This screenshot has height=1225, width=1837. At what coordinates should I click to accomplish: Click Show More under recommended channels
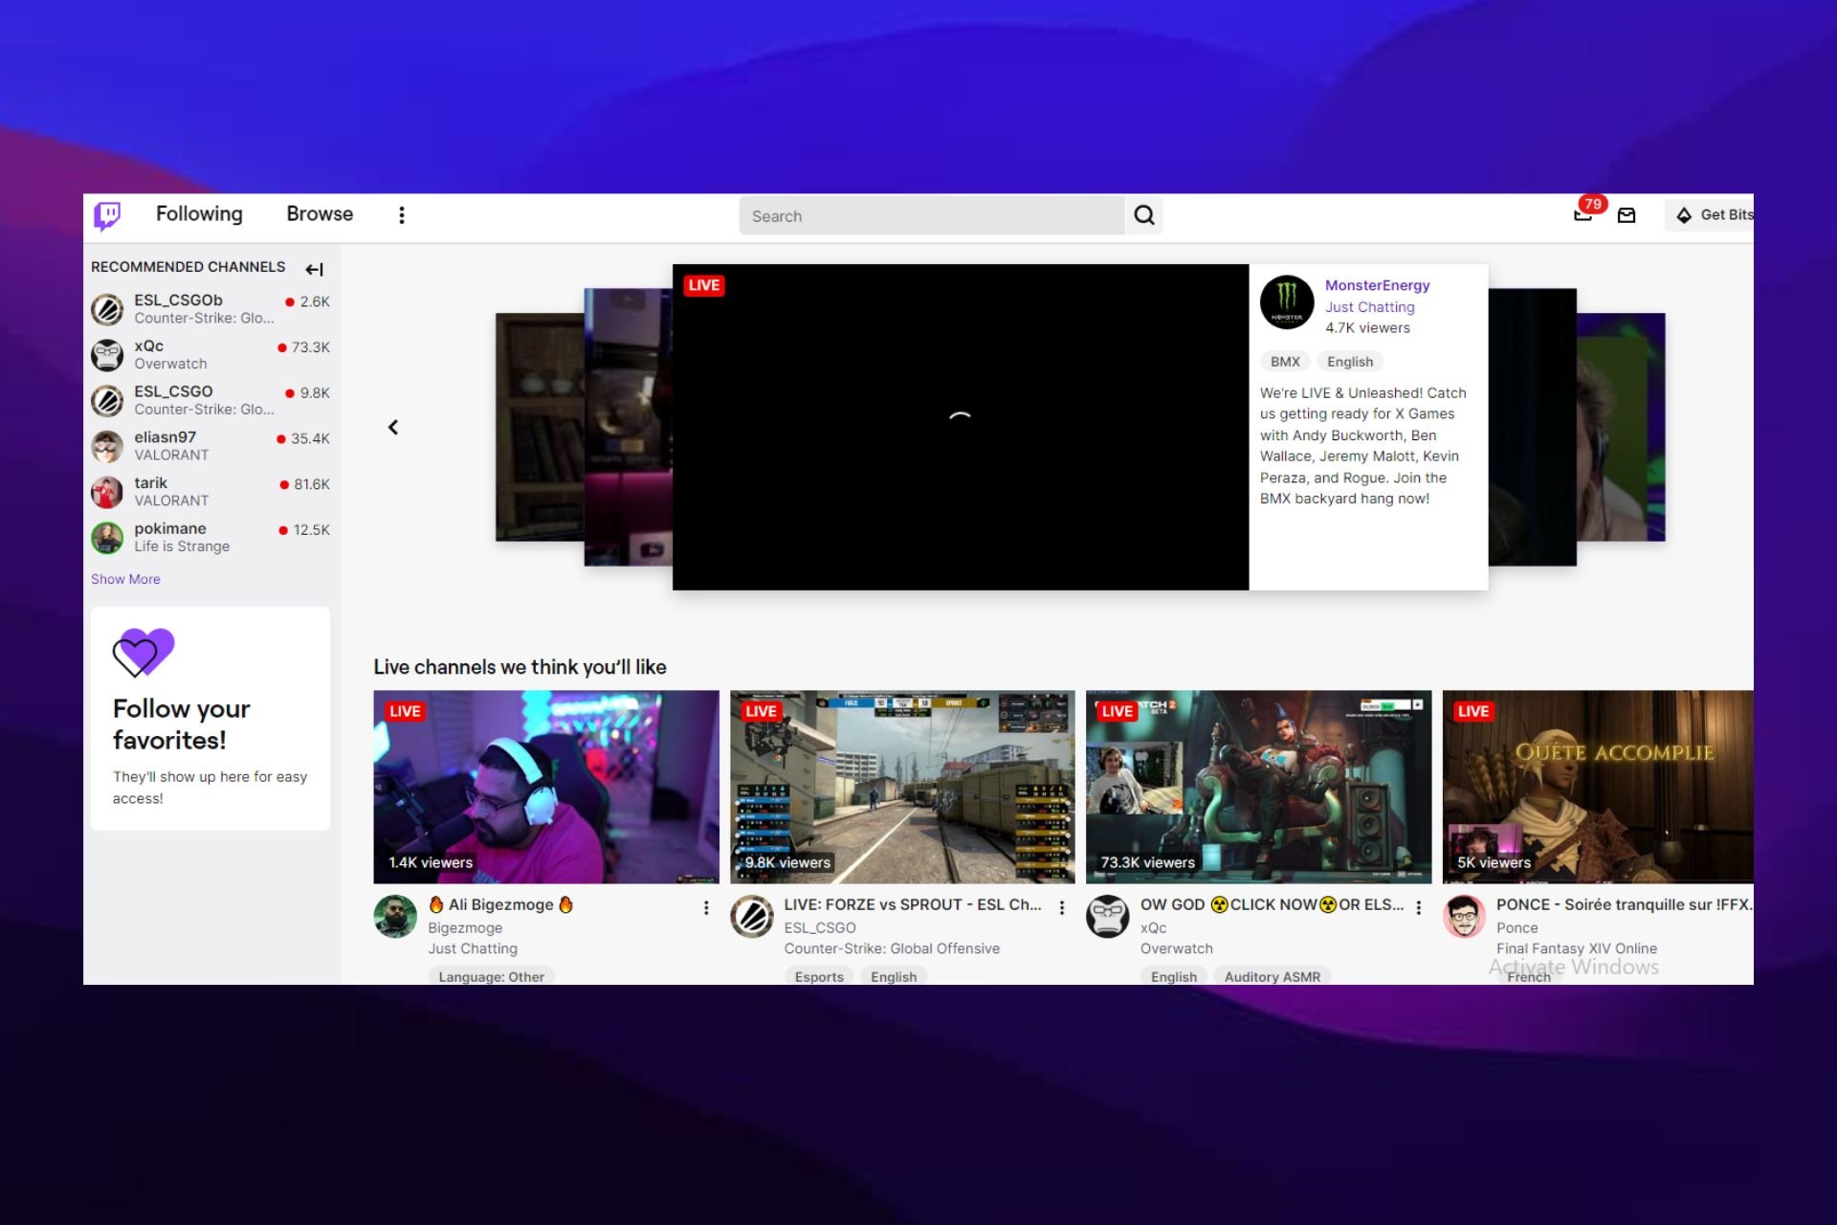125,579
